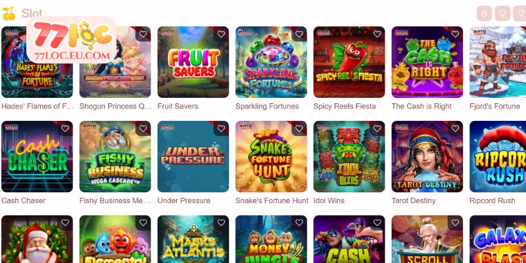Favorite Fruit Savers with its heart icon
Viewport: 526px width, 263px height.
[x=221, y=34]
